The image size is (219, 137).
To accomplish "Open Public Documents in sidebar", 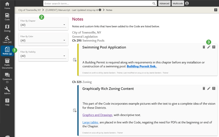I will (7, 63).
